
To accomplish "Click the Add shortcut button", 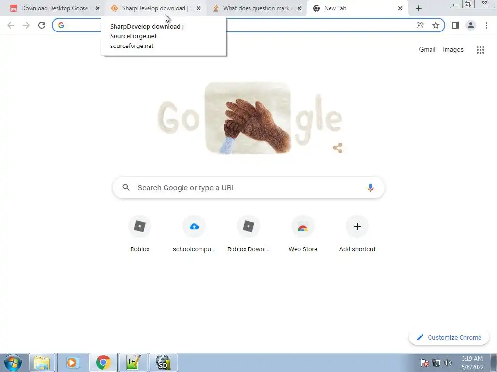I will tap(357, 234).
